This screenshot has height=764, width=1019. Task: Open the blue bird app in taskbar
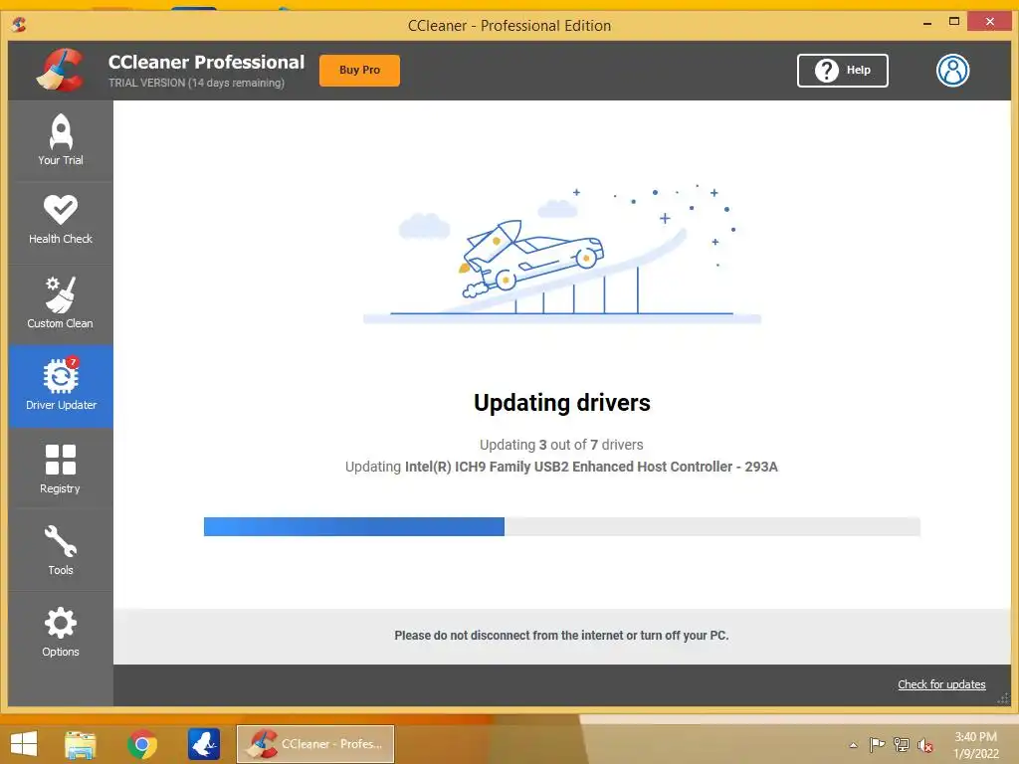pyautogui.click(x=203, y=744)
